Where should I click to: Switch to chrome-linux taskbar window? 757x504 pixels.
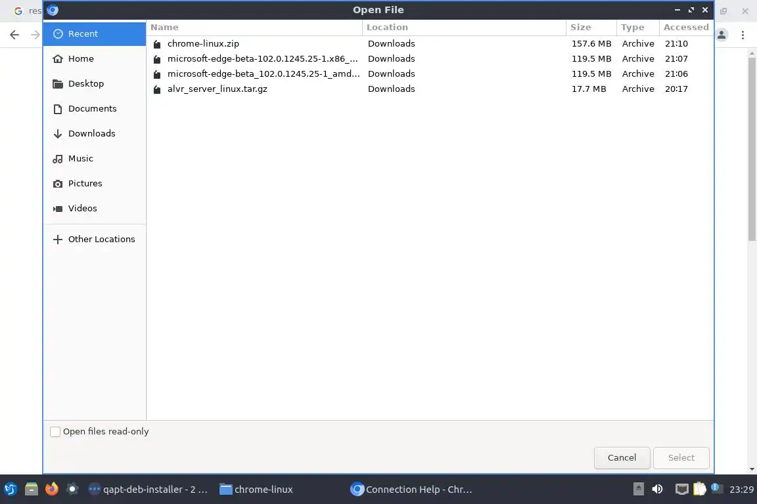pos(256,490)
